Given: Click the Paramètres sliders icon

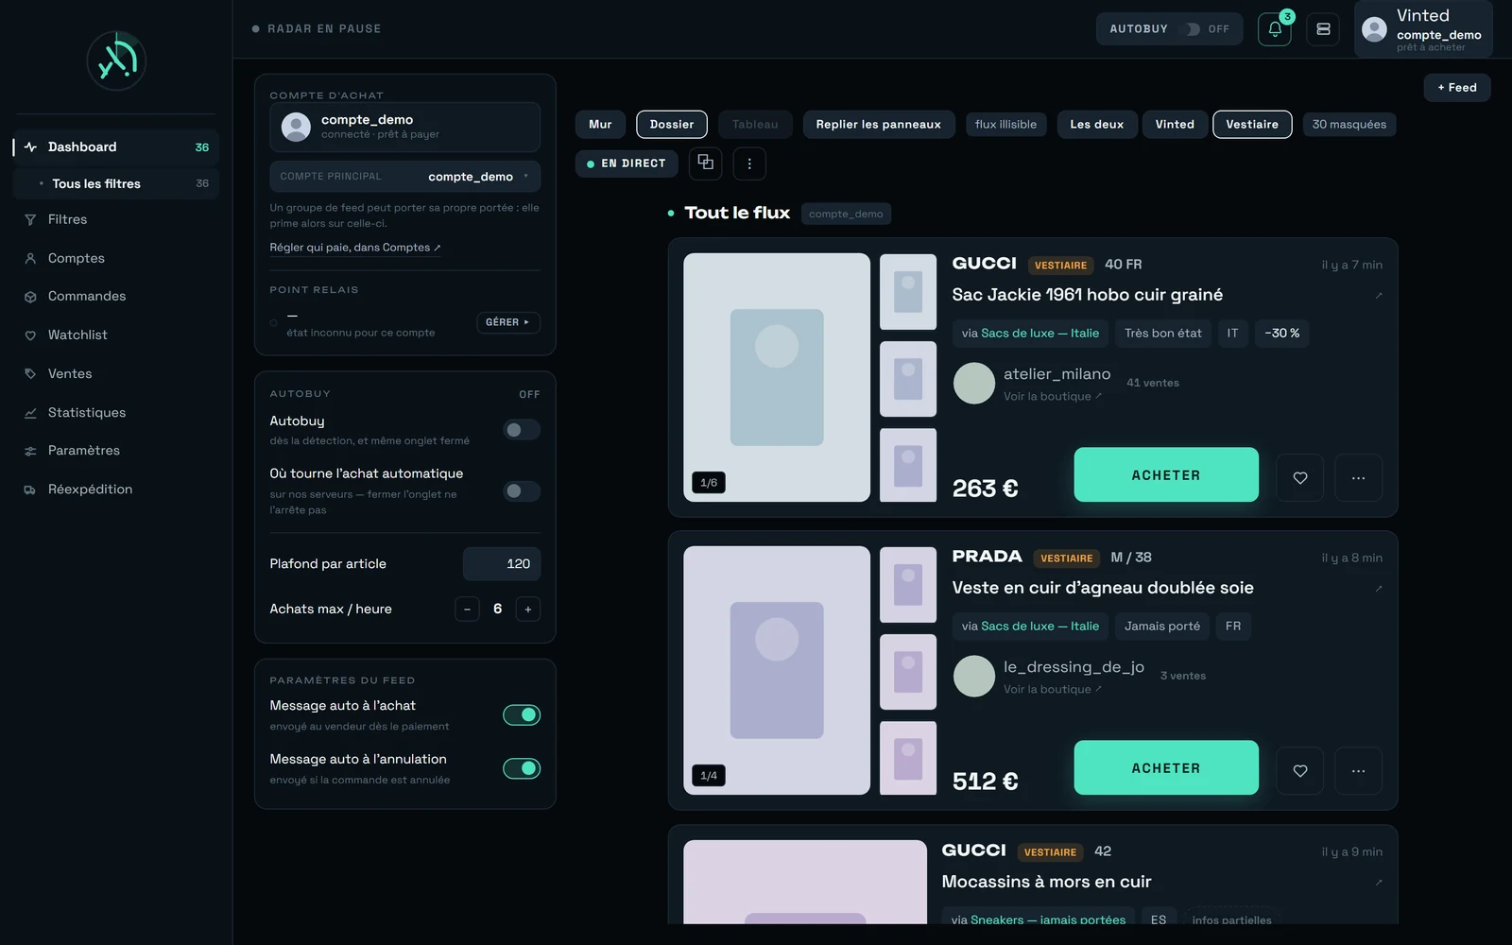Looking at the screenshot, I should click(30, 451).
